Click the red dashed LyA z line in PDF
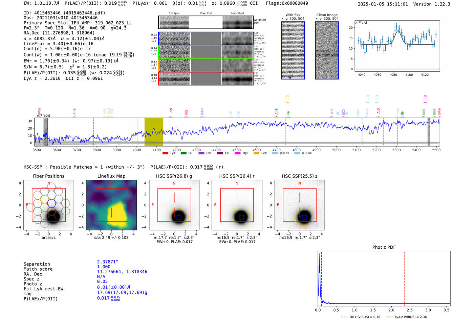 (405, 277)
